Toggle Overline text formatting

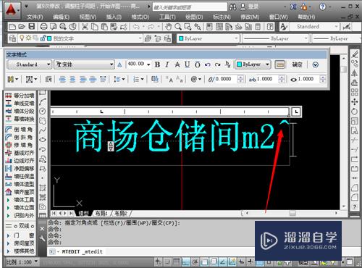click(198, 64)
